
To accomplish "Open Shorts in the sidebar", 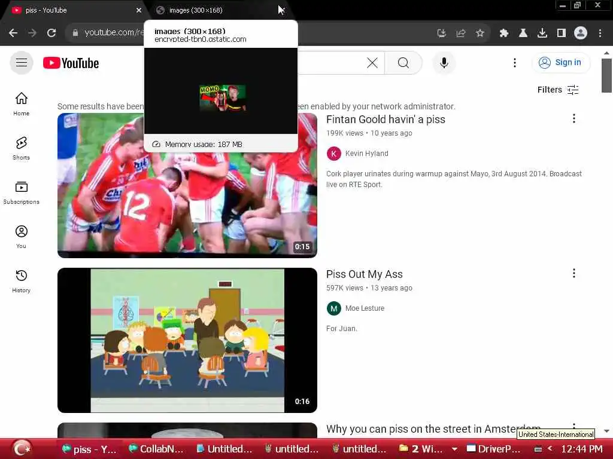I will pyautogui.click(x=21, y=148).
